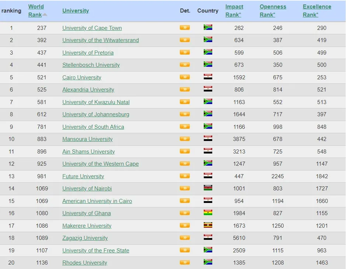Select the ranking column header
Image resolution: width=346 pixels, height=269 pixels.
tap(11, 11)
